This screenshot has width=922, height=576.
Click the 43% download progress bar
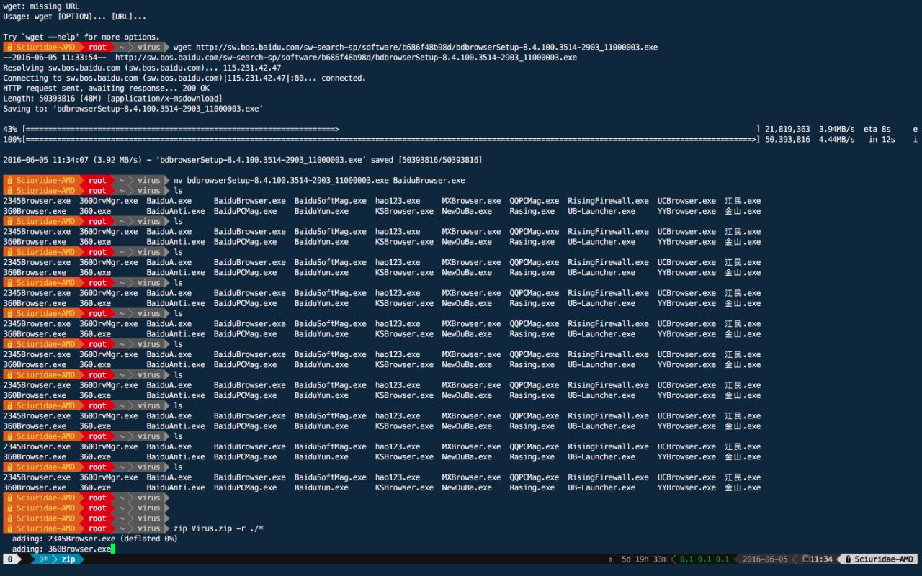tap(180, 130)
